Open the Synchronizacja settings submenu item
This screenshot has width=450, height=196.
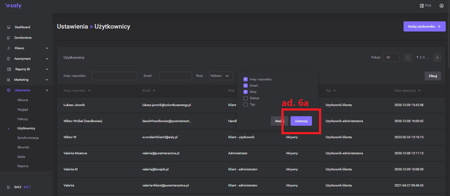(28, 138)
